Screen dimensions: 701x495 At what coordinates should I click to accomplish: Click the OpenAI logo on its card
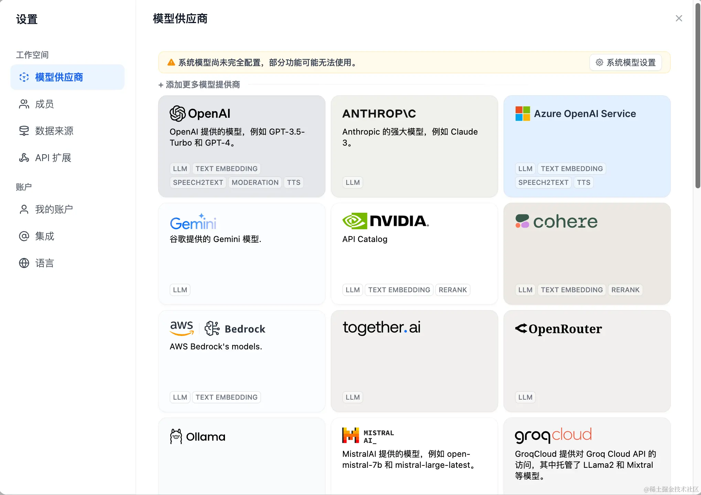200,114
